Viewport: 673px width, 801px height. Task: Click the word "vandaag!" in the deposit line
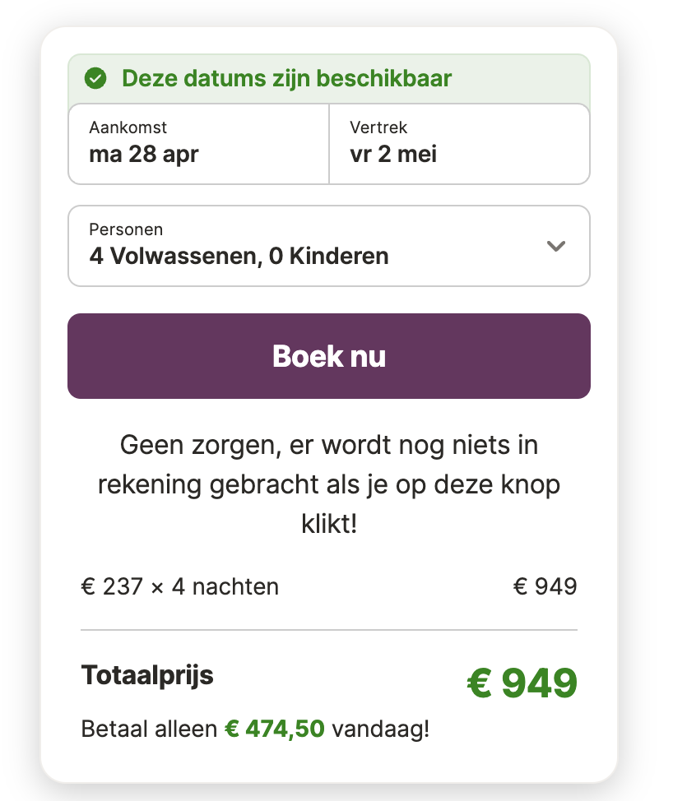pos(380,729)
